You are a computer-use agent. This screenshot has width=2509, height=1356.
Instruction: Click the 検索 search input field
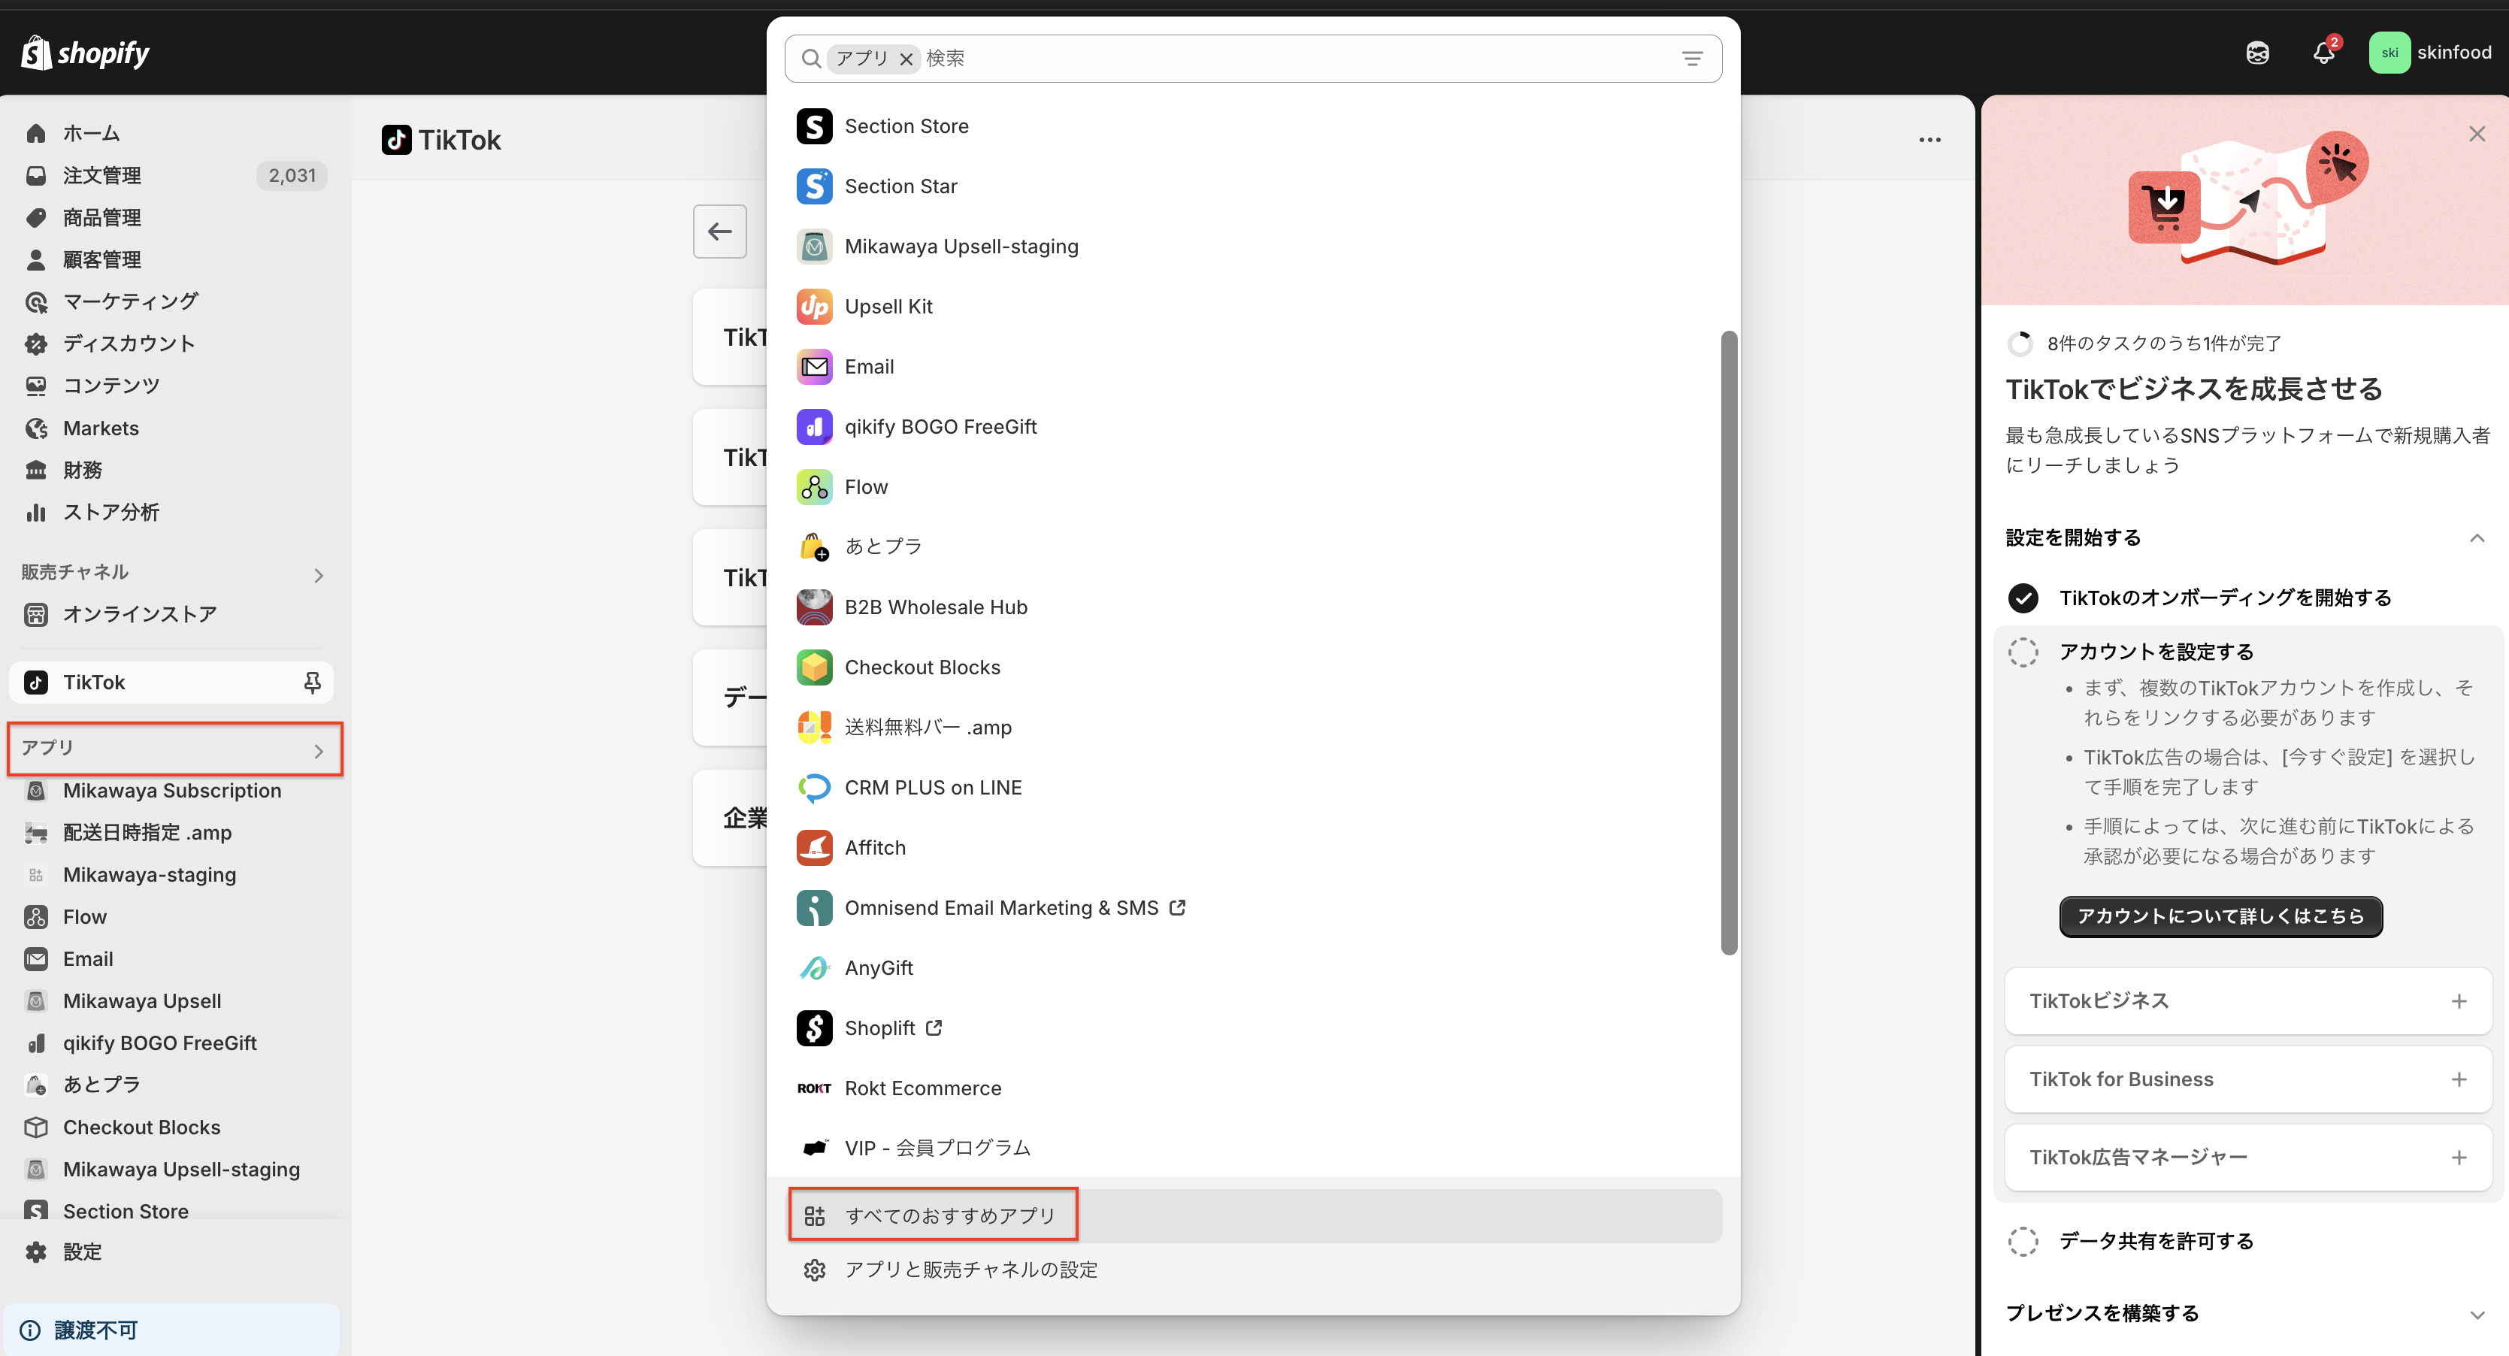1295,59
